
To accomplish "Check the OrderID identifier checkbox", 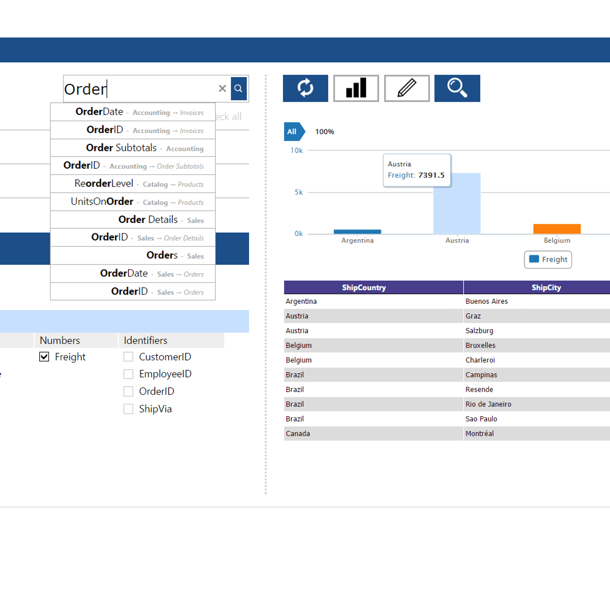I will (x=128, y=391).
